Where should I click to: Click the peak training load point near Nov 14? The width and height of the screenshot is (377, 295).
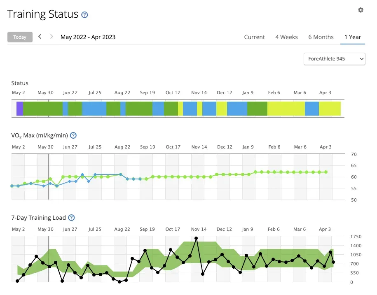click(196, 238)
